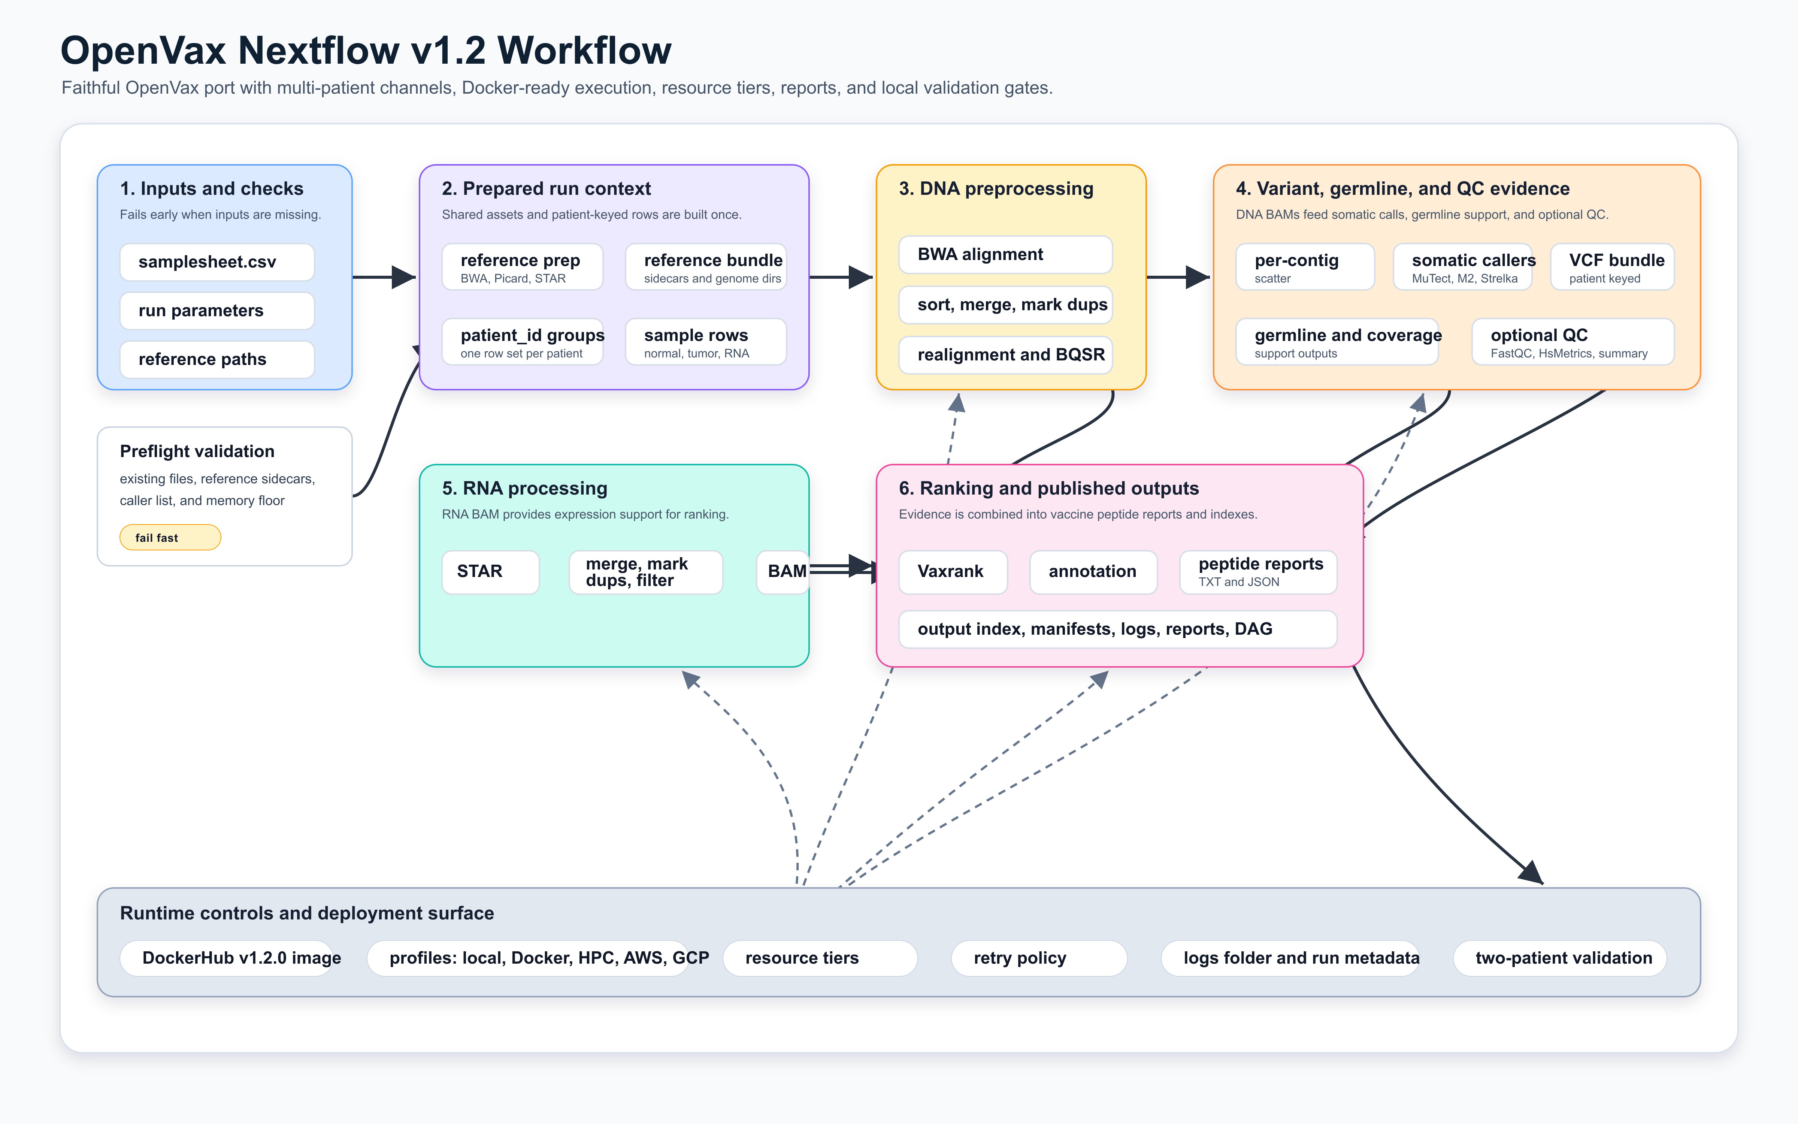Select the patient_id groups box
The width and height of the screenshot is (1798, 1124).
(x=522, y=342)
